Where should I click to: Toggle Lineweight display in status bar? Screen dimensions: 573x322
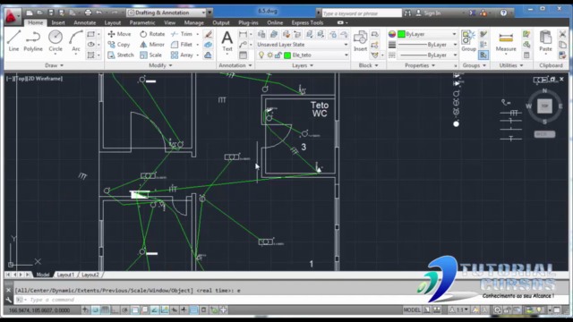(184, 310)
